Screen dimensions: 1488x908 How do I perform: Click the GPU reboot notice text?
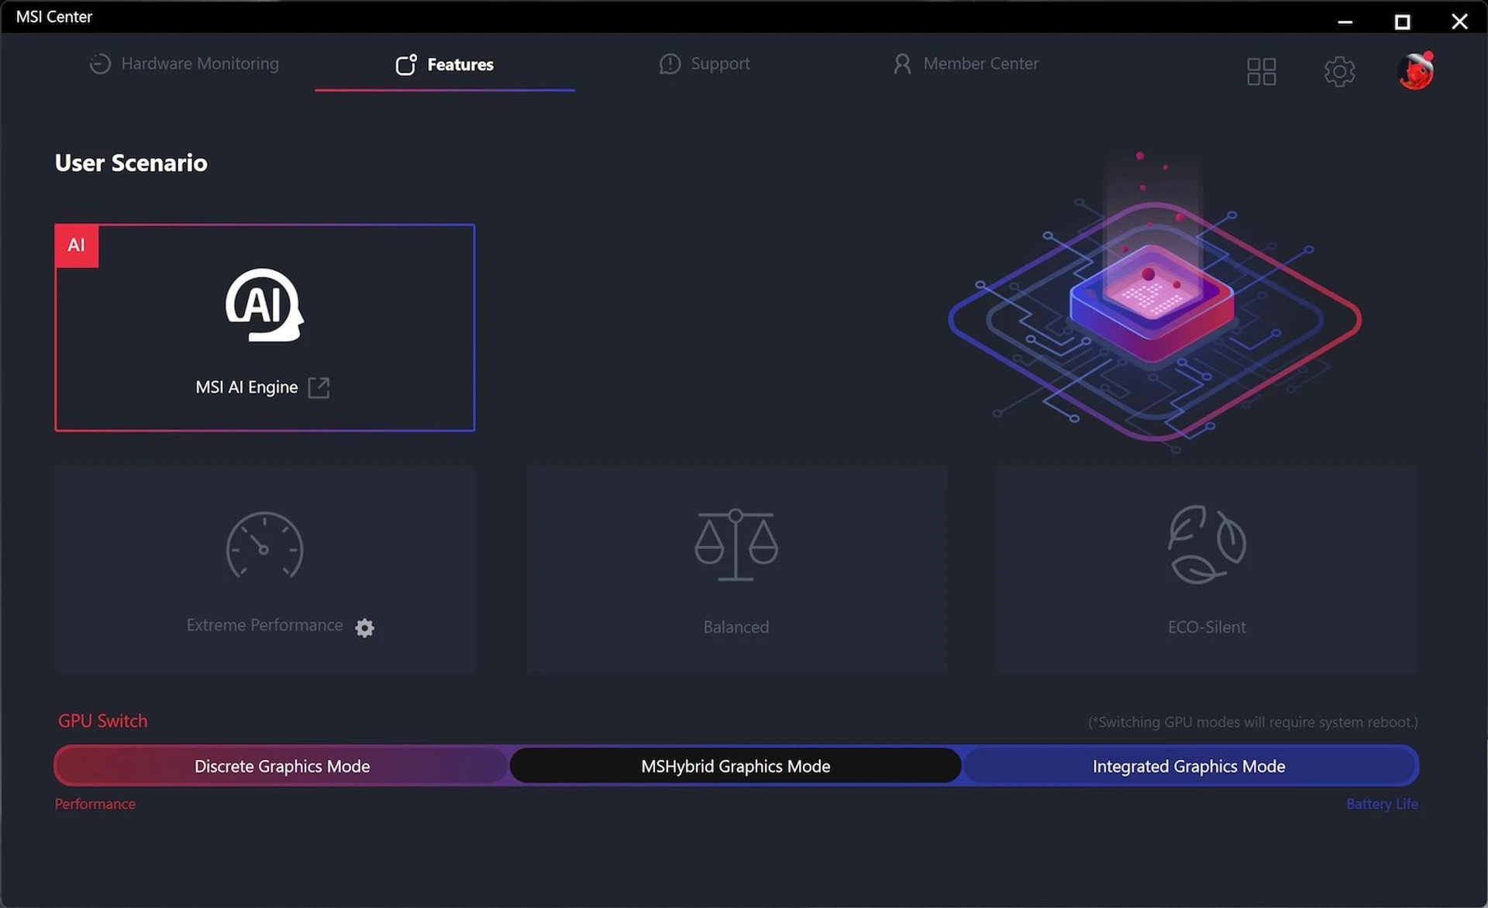coord(1252,722)
